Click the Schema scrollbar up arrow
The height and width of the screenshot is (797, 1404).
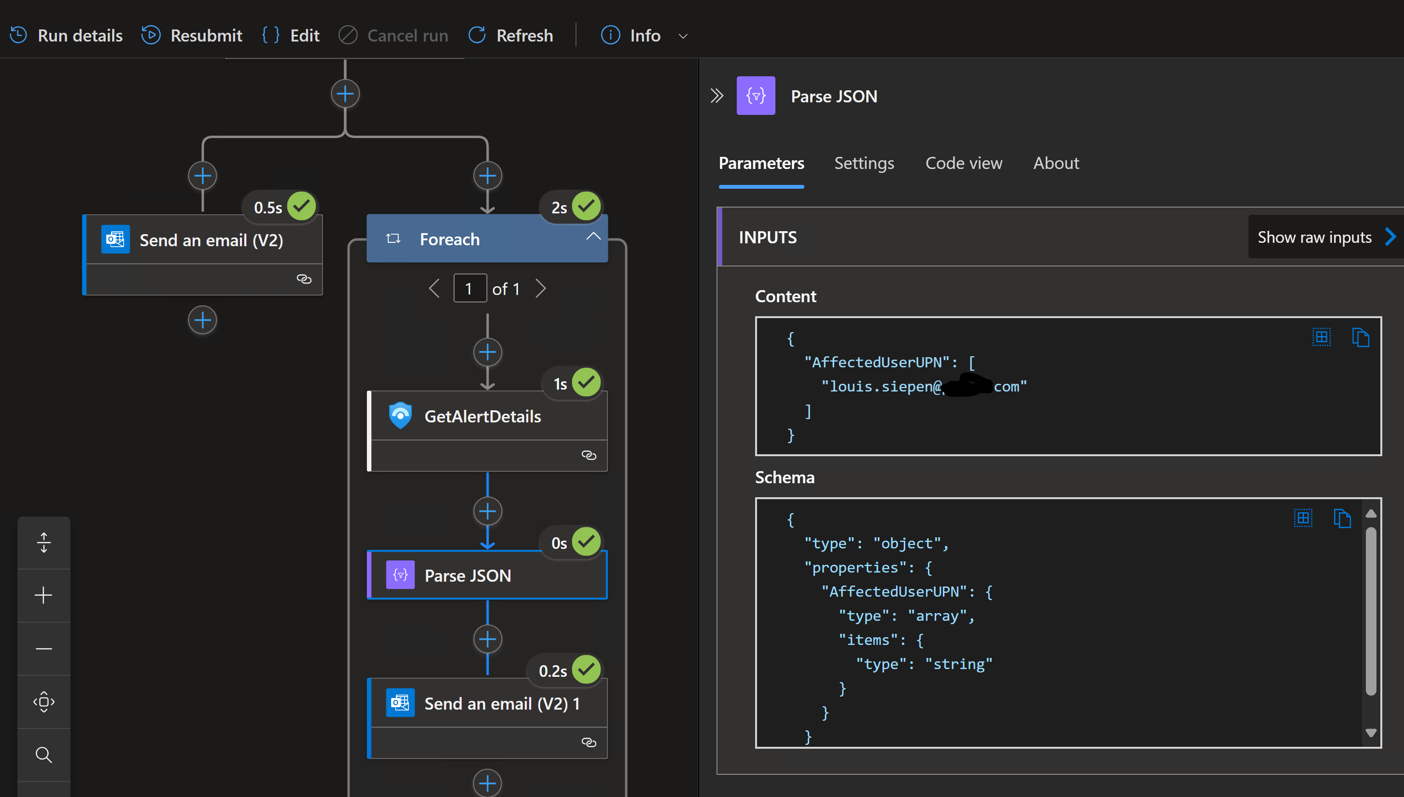[1371, 514]
